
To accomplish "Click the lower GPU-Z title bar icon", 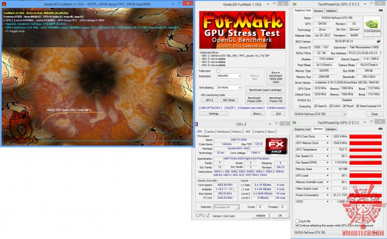I will point(295,123).
